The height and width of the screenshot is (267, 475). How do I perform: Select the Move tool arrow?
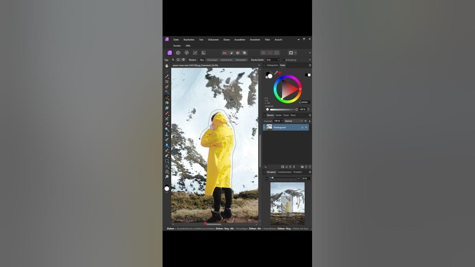tap(167, 71)
